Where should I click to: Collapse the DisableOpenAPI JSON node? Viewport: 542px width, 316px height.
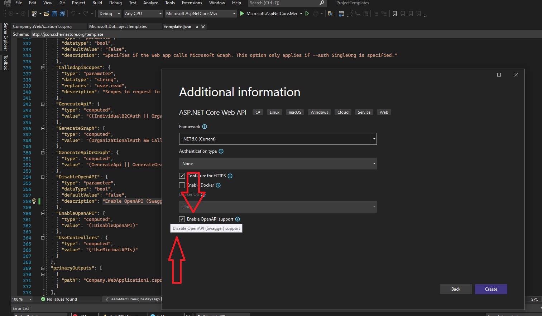[43, 177]
